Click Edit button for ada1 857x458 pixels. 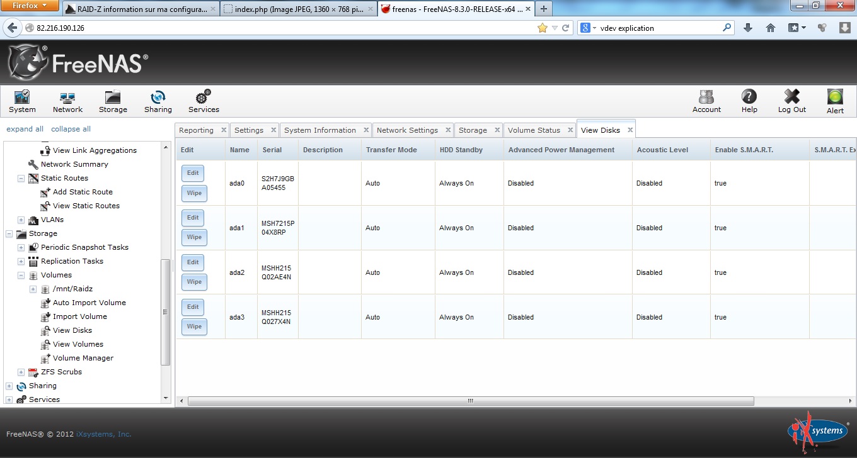(193, 218)
